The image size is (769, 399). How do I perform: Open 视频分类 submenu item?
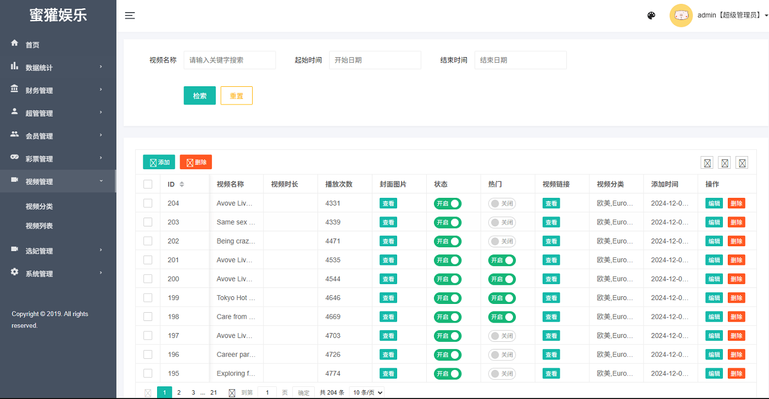point(39,207)
